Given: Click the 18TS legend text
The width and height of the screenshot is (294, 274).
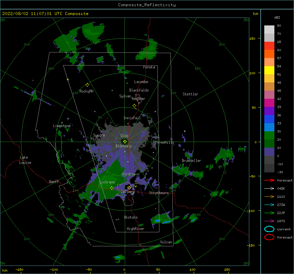Looking at the screenshot, I should (x=281, y=221).
